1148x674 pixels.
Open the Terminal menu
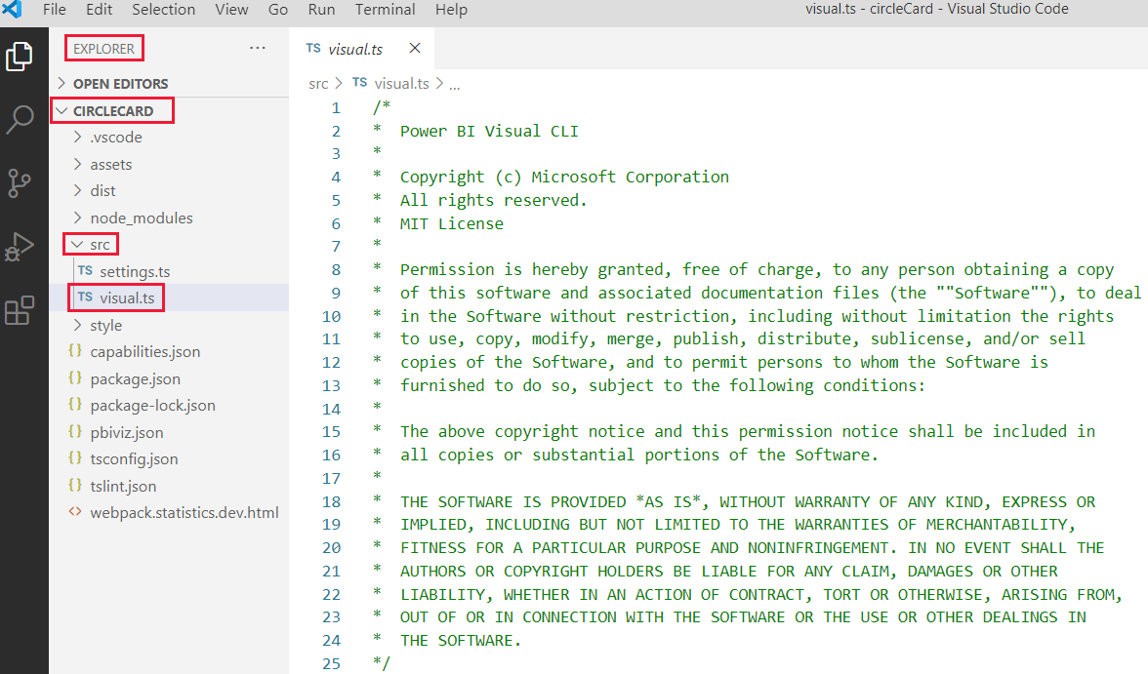[x=385, y=10]
